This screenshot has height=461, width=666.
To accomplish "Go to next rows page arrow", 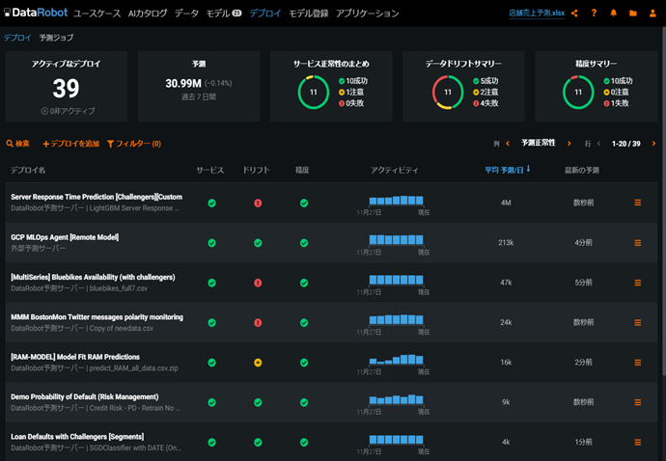I will (653, 144).
